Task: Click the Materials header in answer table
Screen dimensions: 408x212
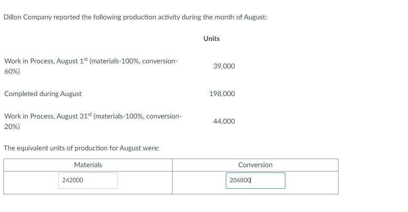Action: (88, 165)
